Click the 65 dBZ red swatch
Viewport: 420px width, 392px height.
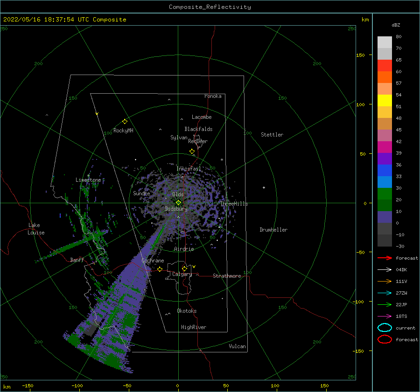[x=385, y=66]
